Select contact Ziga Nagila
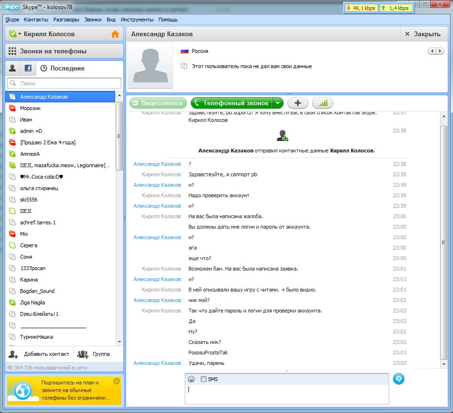Image resolution: width=453 pixels, height=413 pixels. click(x=60, y=302)
